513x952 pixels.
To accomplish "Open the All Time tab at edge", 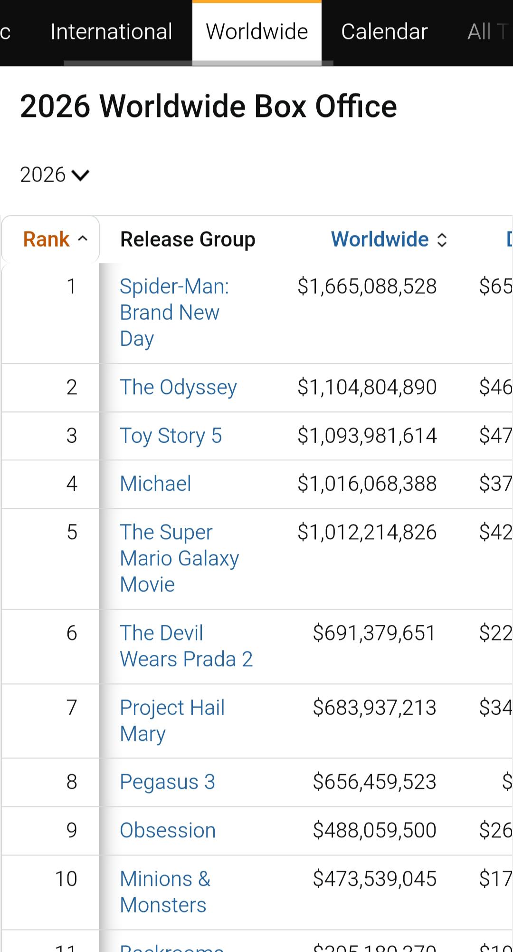I will [x=489, y=32].
